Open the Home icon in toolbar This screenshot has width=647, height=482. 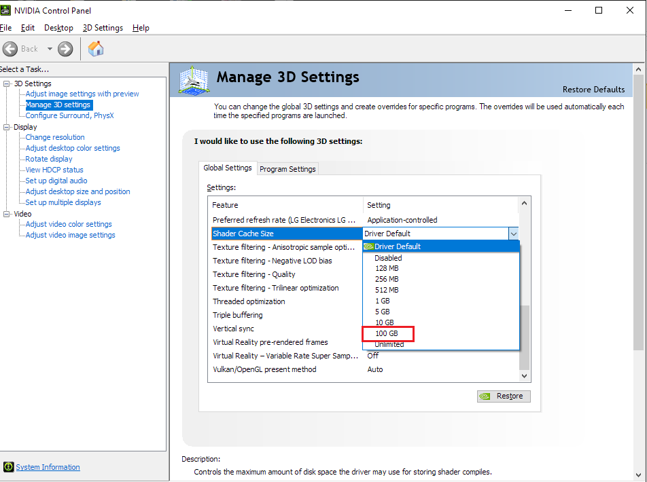[96, 49]
